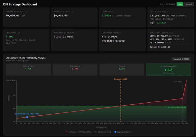Switch to Manual mode
Viewport: 196px width, 137px height.
[x=189, y=4]
